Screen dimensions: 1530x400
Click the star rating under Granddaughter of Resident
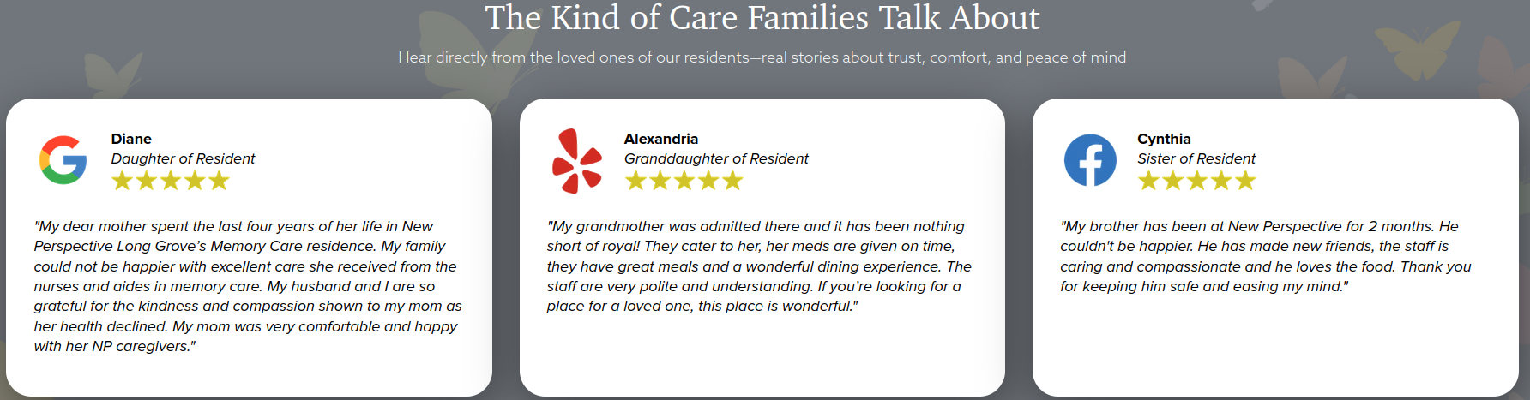pyautogui.click(x=684, y=181)
